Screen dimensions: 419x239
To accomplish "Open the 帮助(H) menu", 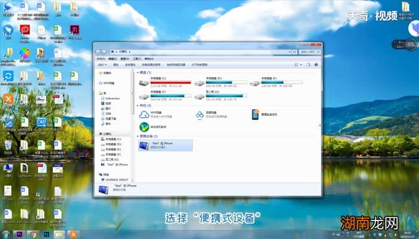I will pos(149,59).
